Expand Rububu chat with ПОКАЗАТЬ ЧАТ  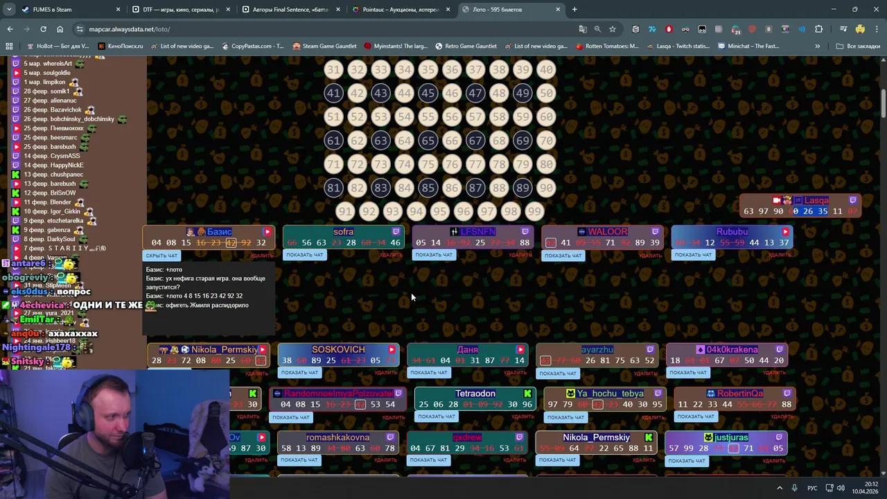point(693,255)
